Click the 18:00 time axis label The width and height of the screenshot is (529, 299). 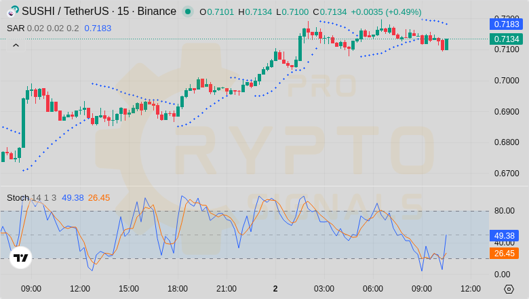click(x=178, y=289)
